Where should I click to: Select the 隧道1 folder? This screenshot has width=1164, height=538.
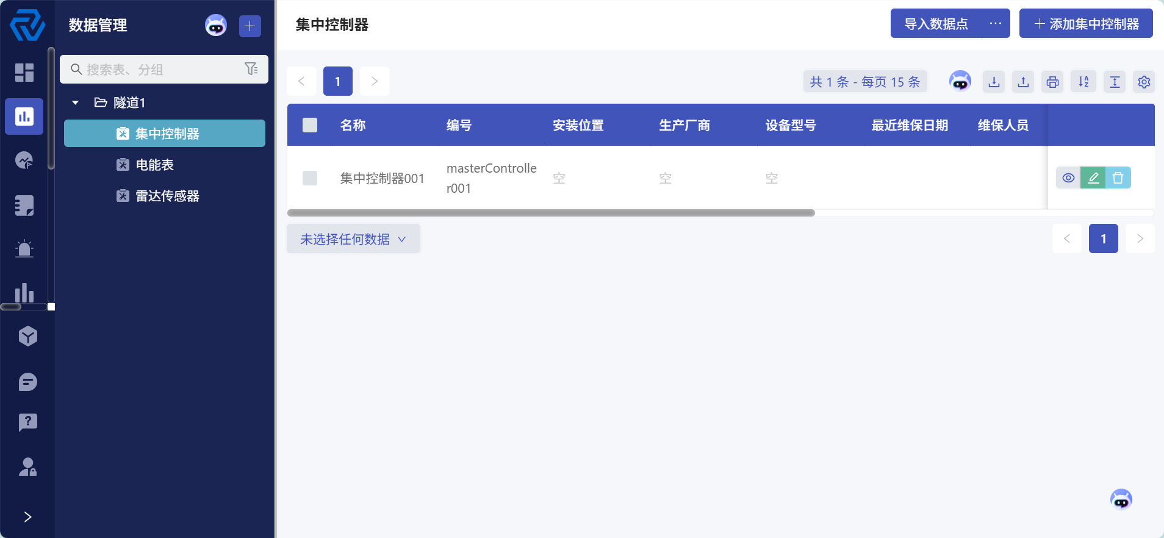coord(120,102)
